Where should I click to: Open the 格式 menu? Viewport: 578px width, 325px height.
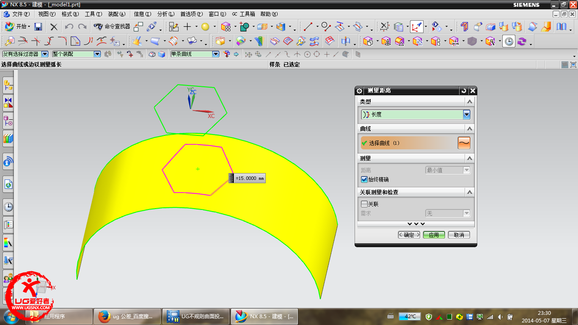coord(70,14)
